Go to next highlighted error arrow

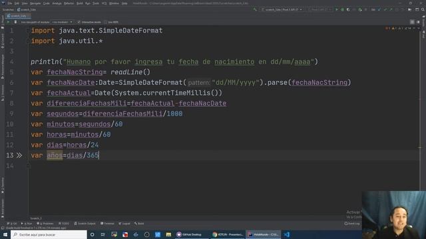pyautogui.click(x=419, y=28)
